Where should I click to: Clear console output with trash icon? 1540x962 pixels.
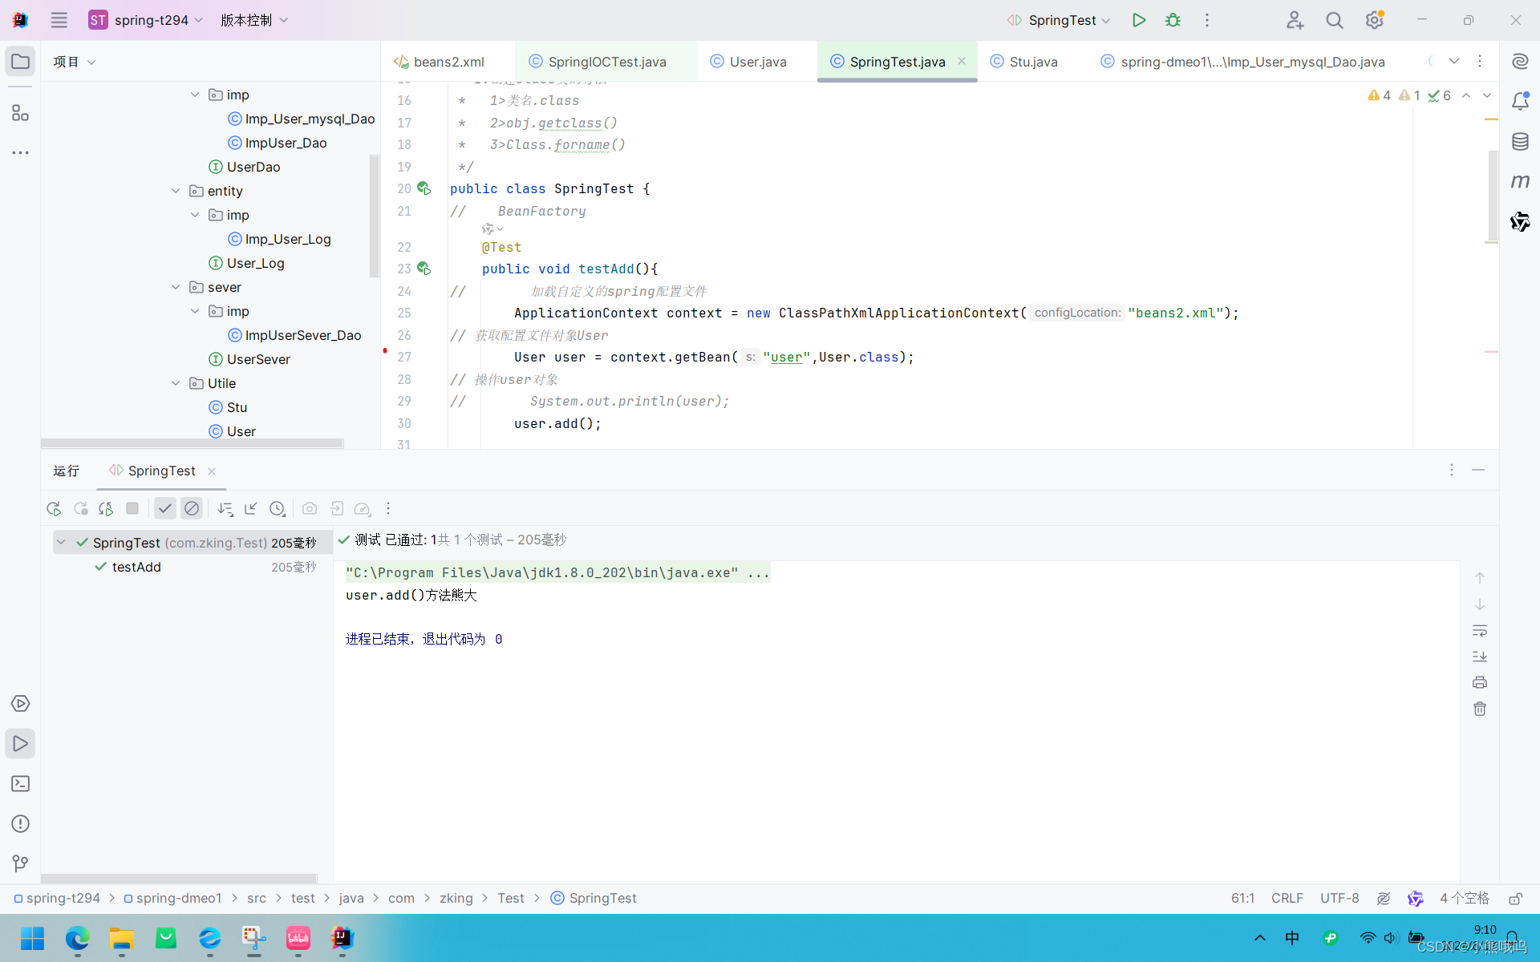(x=1479, y=709)
